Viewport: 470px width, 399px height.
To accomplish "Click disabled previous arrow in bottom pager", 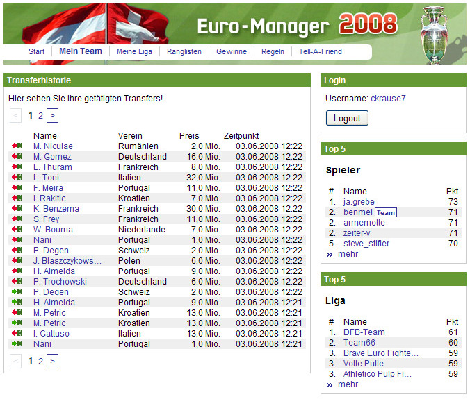I will pyautogui.click(x=15, y=361).
